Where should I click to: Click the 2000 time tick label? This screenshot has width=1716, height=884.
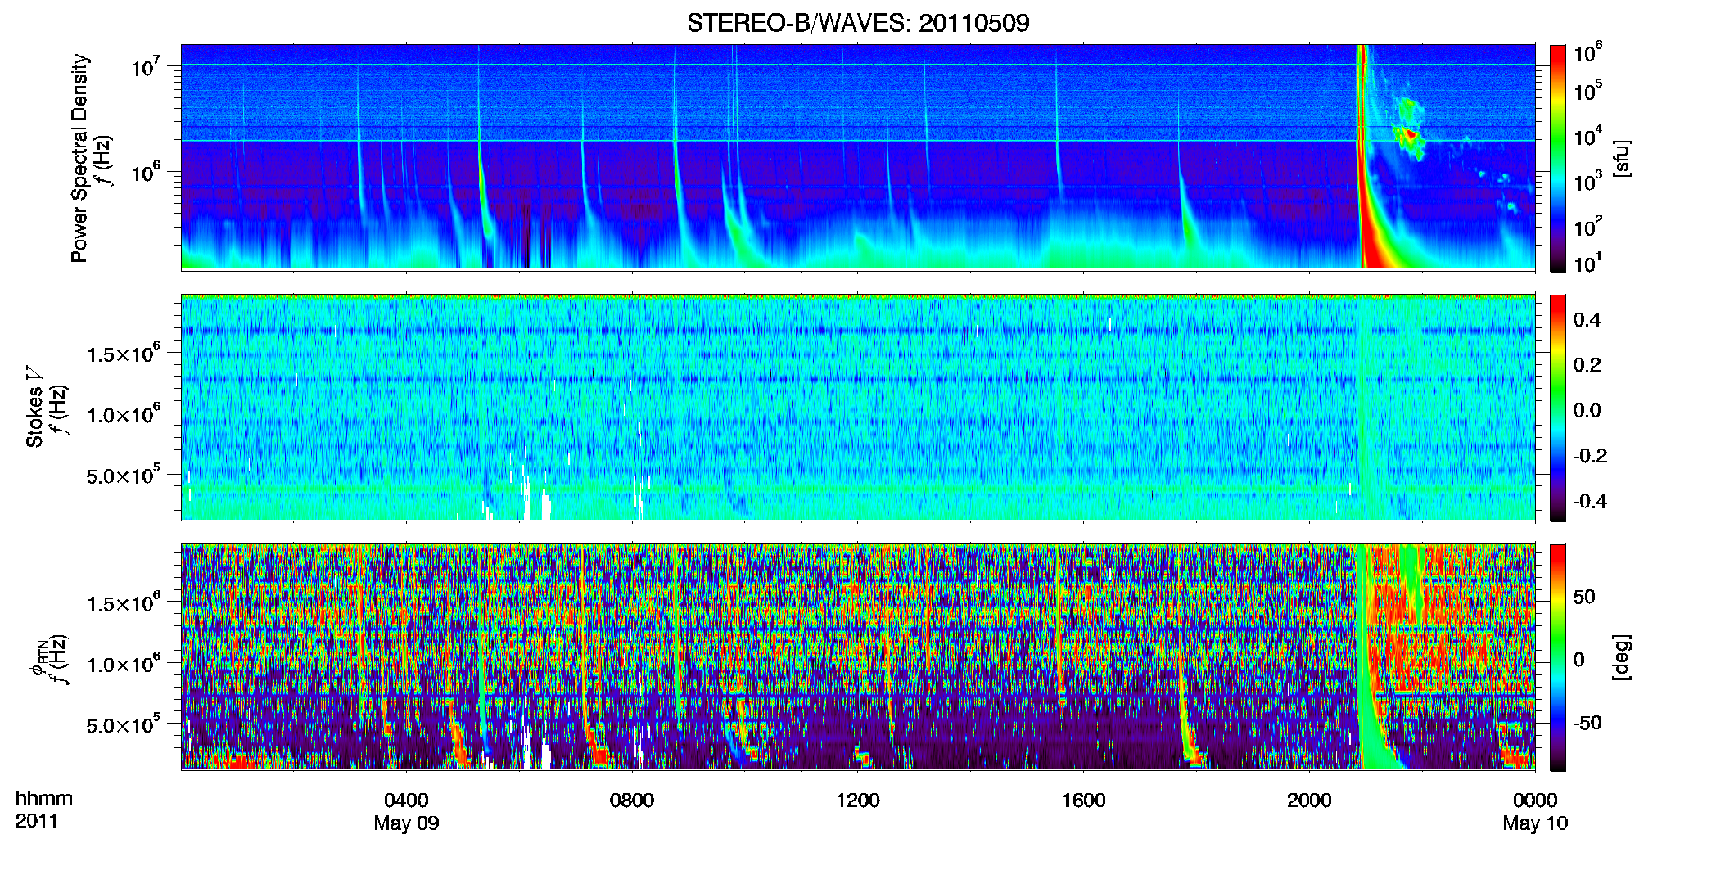click(1309, 801)
